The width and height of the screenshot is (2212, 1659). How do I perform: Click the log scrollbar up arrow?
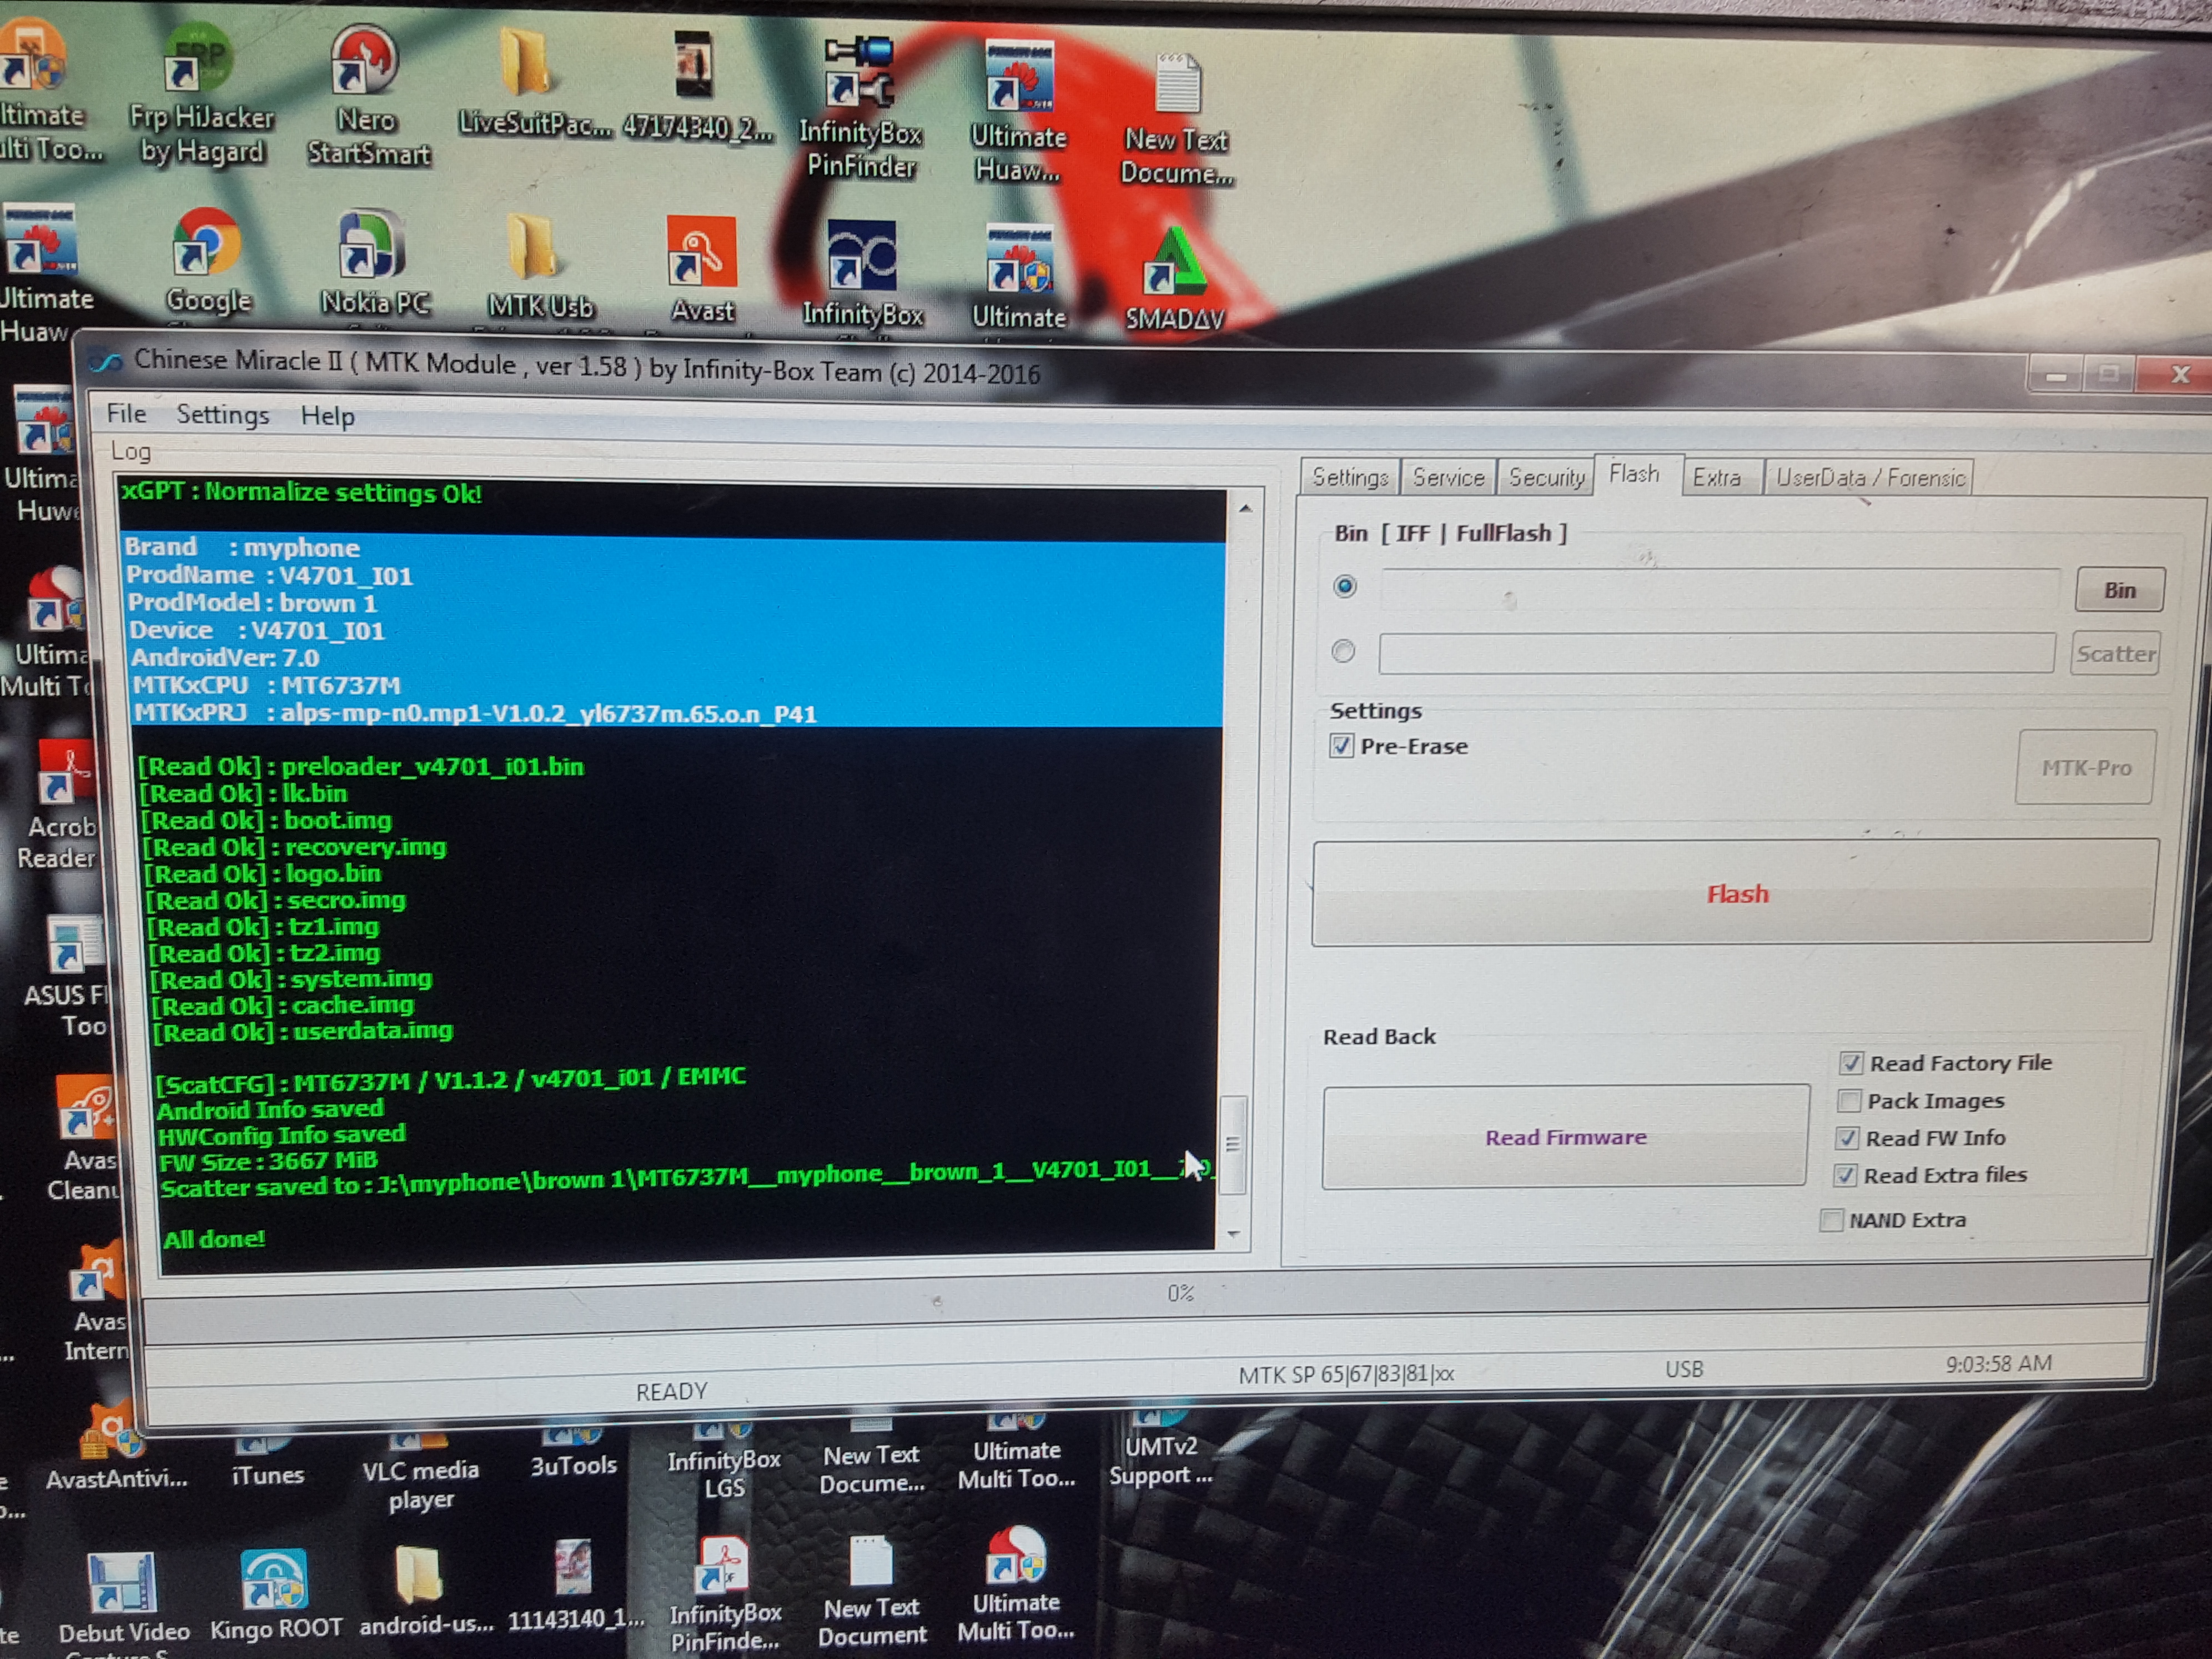(x=1245, y=509)
